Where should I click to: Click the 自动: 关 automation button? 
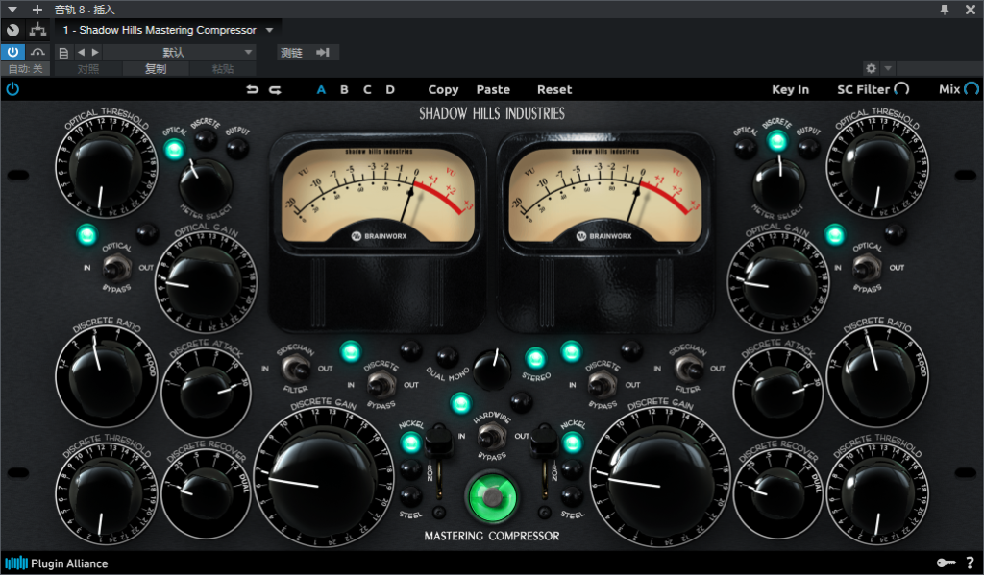tap(25, 68)
